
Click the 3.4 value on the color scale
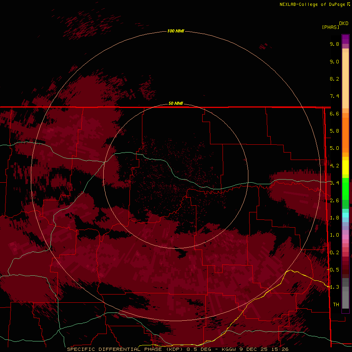(334, 183)
